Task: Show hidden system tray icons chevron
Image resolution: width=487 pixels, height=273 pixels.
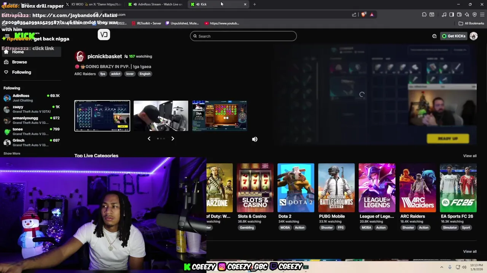Action: (442, 267)
